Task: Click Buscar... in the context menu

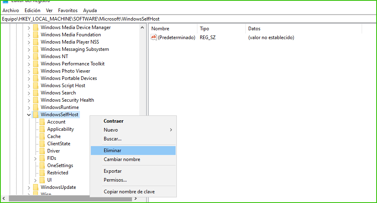Action: [x=133, y=139]
